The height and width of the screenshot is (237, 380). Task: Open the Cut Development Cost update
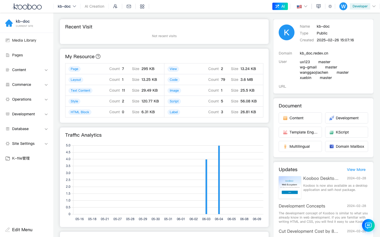click(308, 231)
